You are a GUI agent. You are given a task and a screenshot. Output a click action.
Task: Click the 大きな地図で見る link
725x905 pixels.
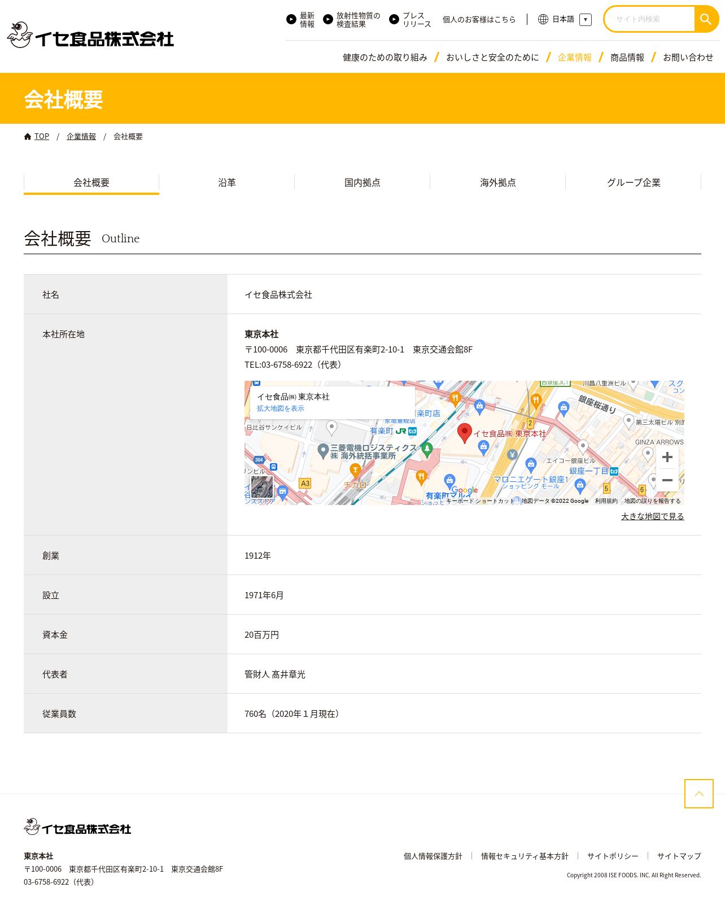pyautogui.click(x=653, y=516)
